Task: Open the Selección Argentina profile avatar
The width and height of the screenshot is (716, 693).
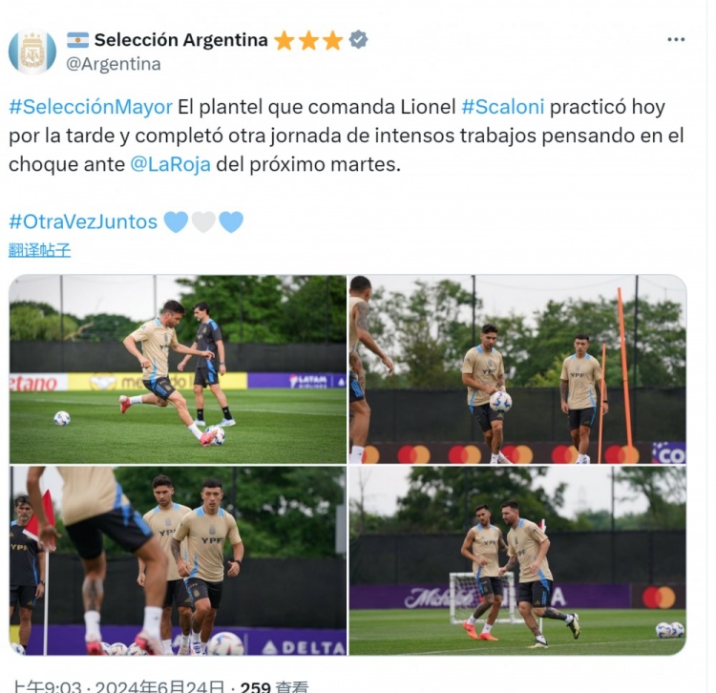Action: tap(32, 52)
